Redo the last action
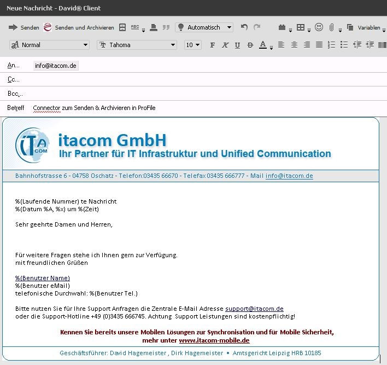 (257, 27)
